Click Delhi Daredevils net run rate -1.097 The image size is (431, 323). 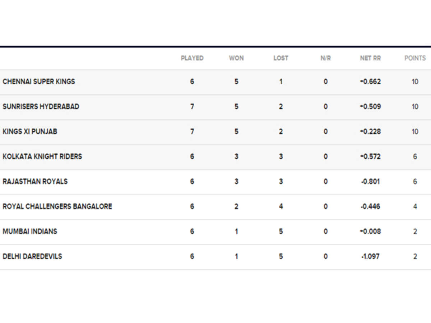[370, 256]
